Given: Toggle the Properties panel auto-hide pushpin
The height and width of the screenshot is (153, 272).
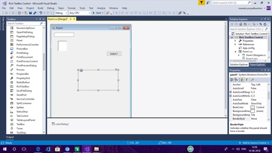Looking at the screenshot, I should 265,70.
